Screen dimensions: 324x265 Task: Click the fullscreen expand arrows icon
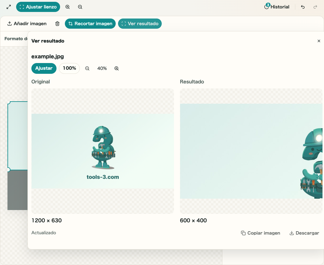pos(9,7)
